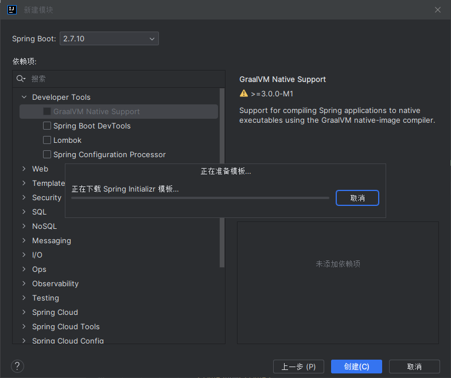Click the search magnifier icon

pos(21,79)
